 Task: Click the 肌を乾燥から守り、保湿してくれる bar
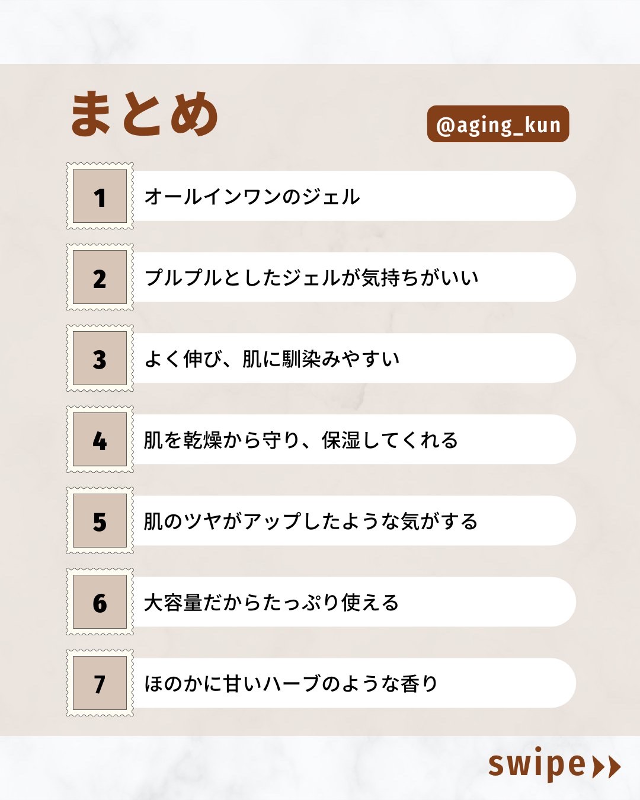(x=353, y=440)
